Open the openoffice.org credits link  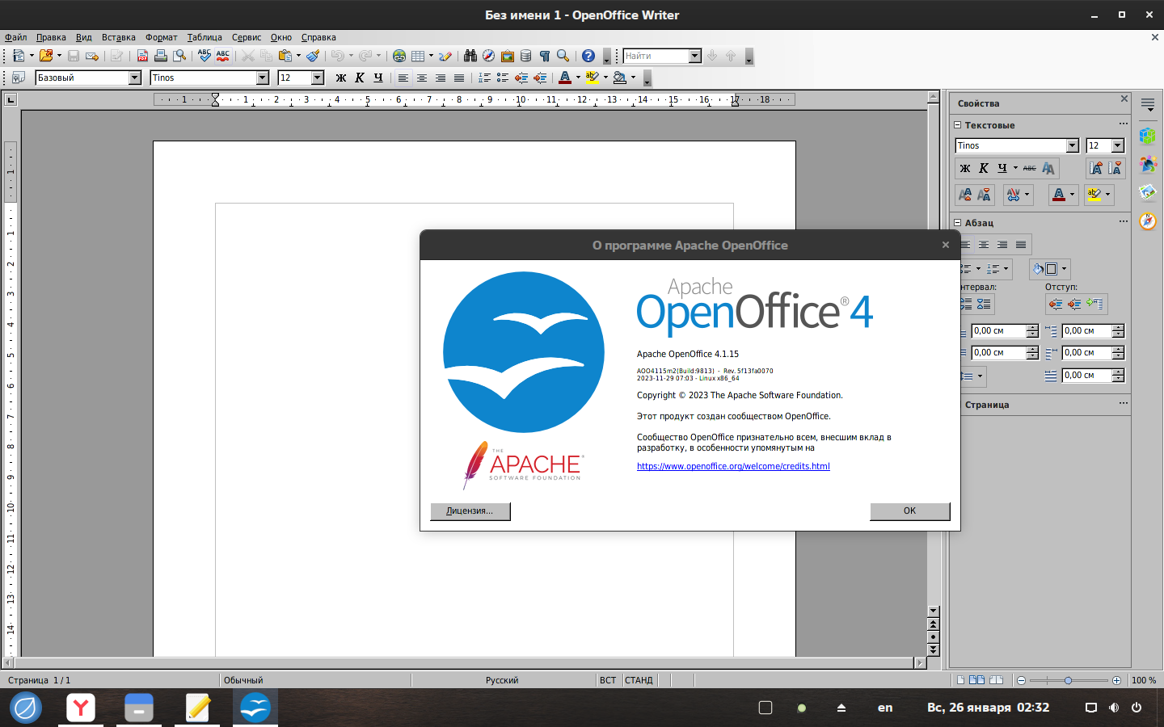point(733,466)
